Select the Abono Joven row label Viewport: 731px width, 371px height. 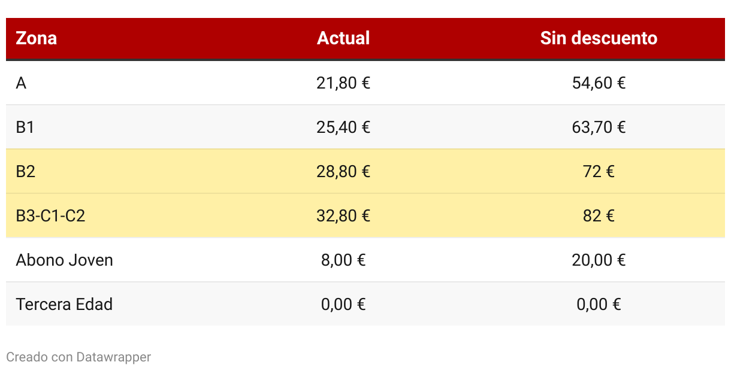[65, 260]
